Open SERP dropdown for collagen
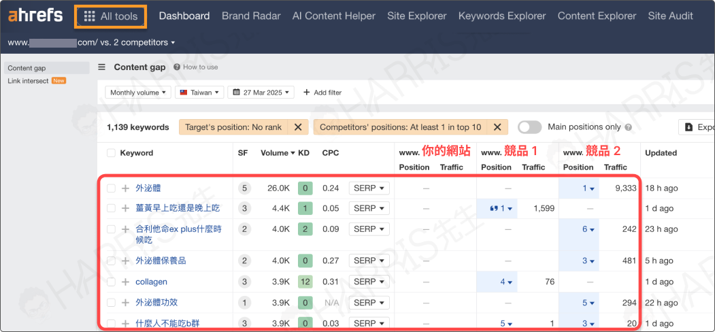This screenshot has height=332, width=715. (369, 282)
